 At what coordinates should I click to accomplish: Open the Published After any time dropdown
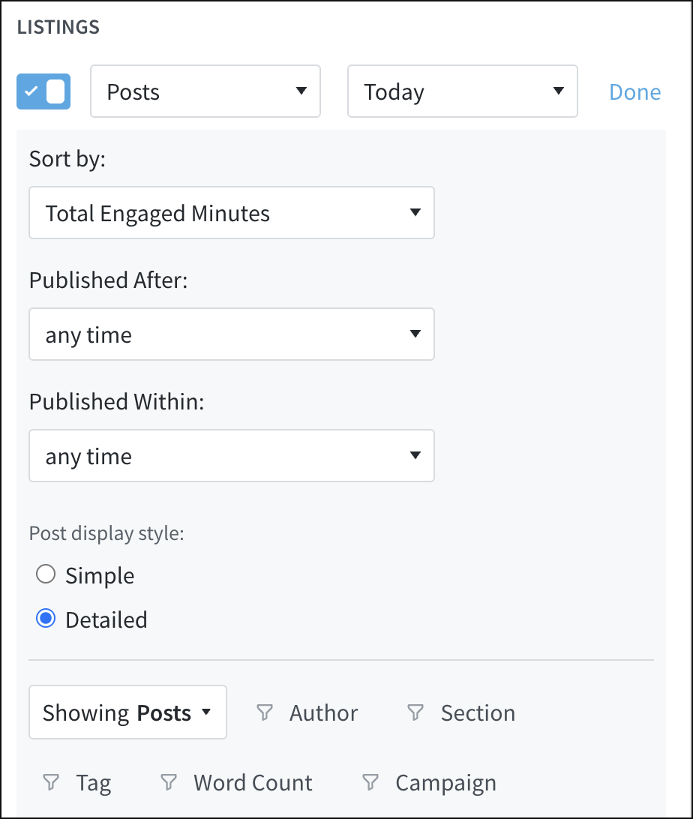231,334
